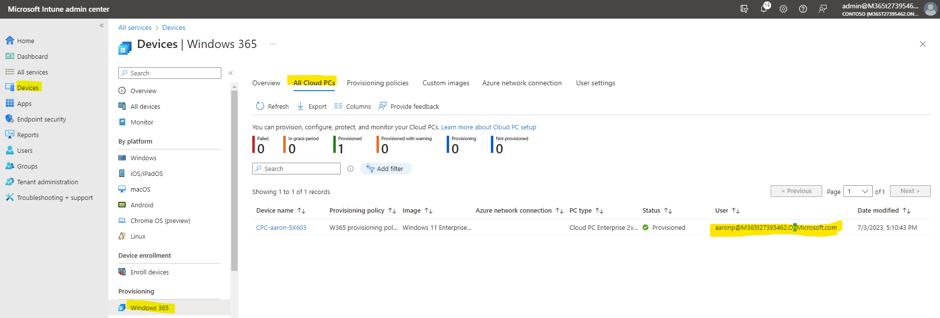Switch to the Azure network connection tab

pyautogui.click(x=522, y=83)
